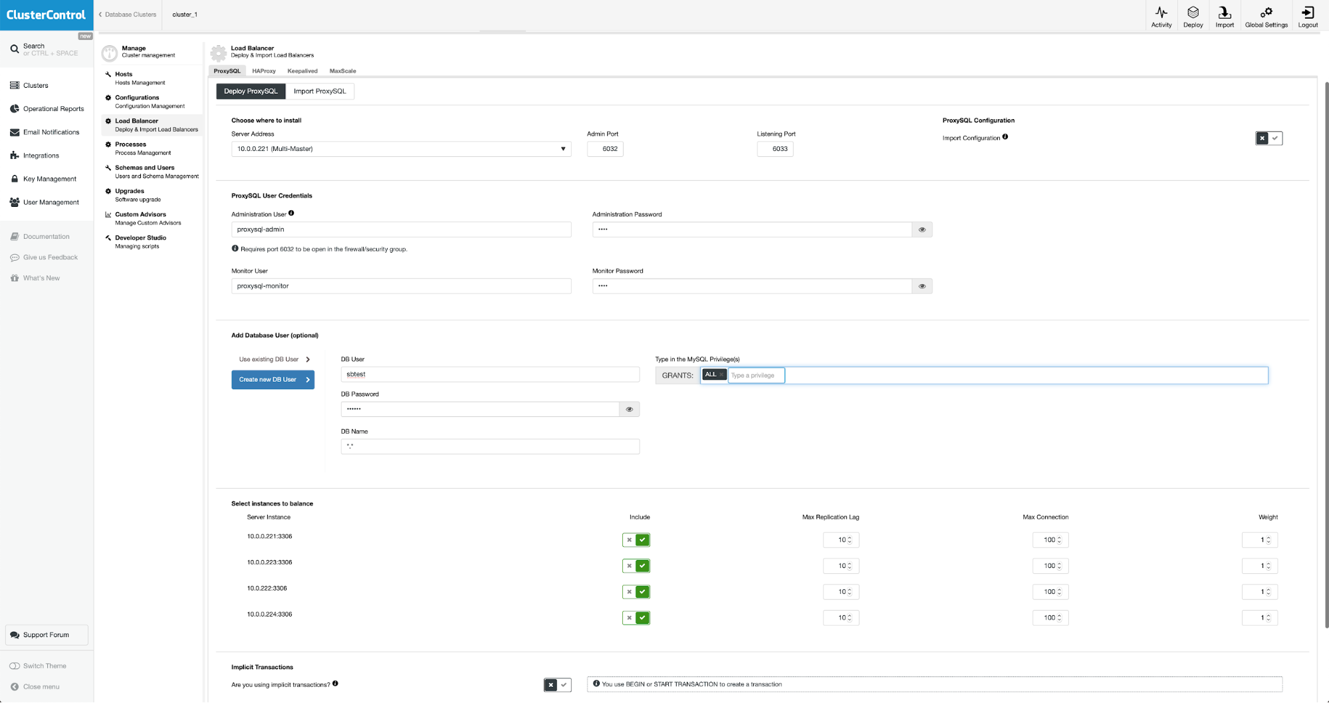
Task: Click the DB Name field
Action: (490, 446)
